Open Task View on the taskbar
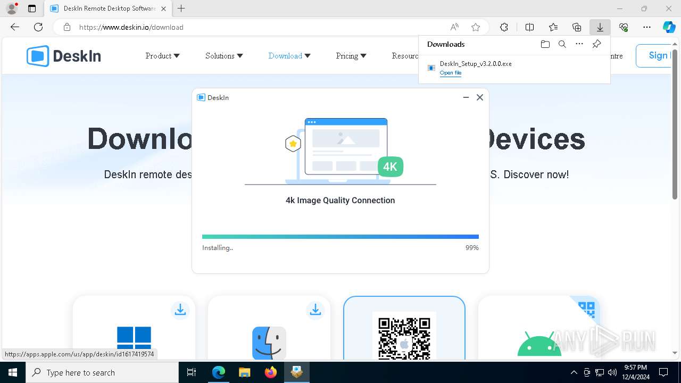 192,372
